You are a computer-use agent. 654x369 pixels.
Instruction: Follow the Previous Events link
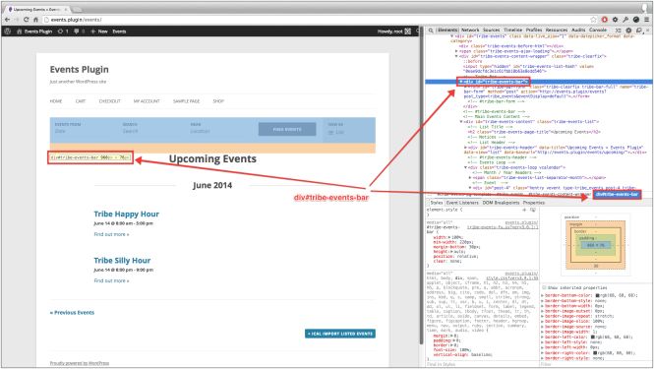(72, 313)
